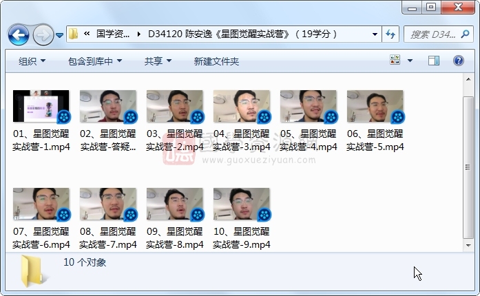Select video 06、星图觉醒实战营-5.mp4 thumbnail

(x=375, y=106)
